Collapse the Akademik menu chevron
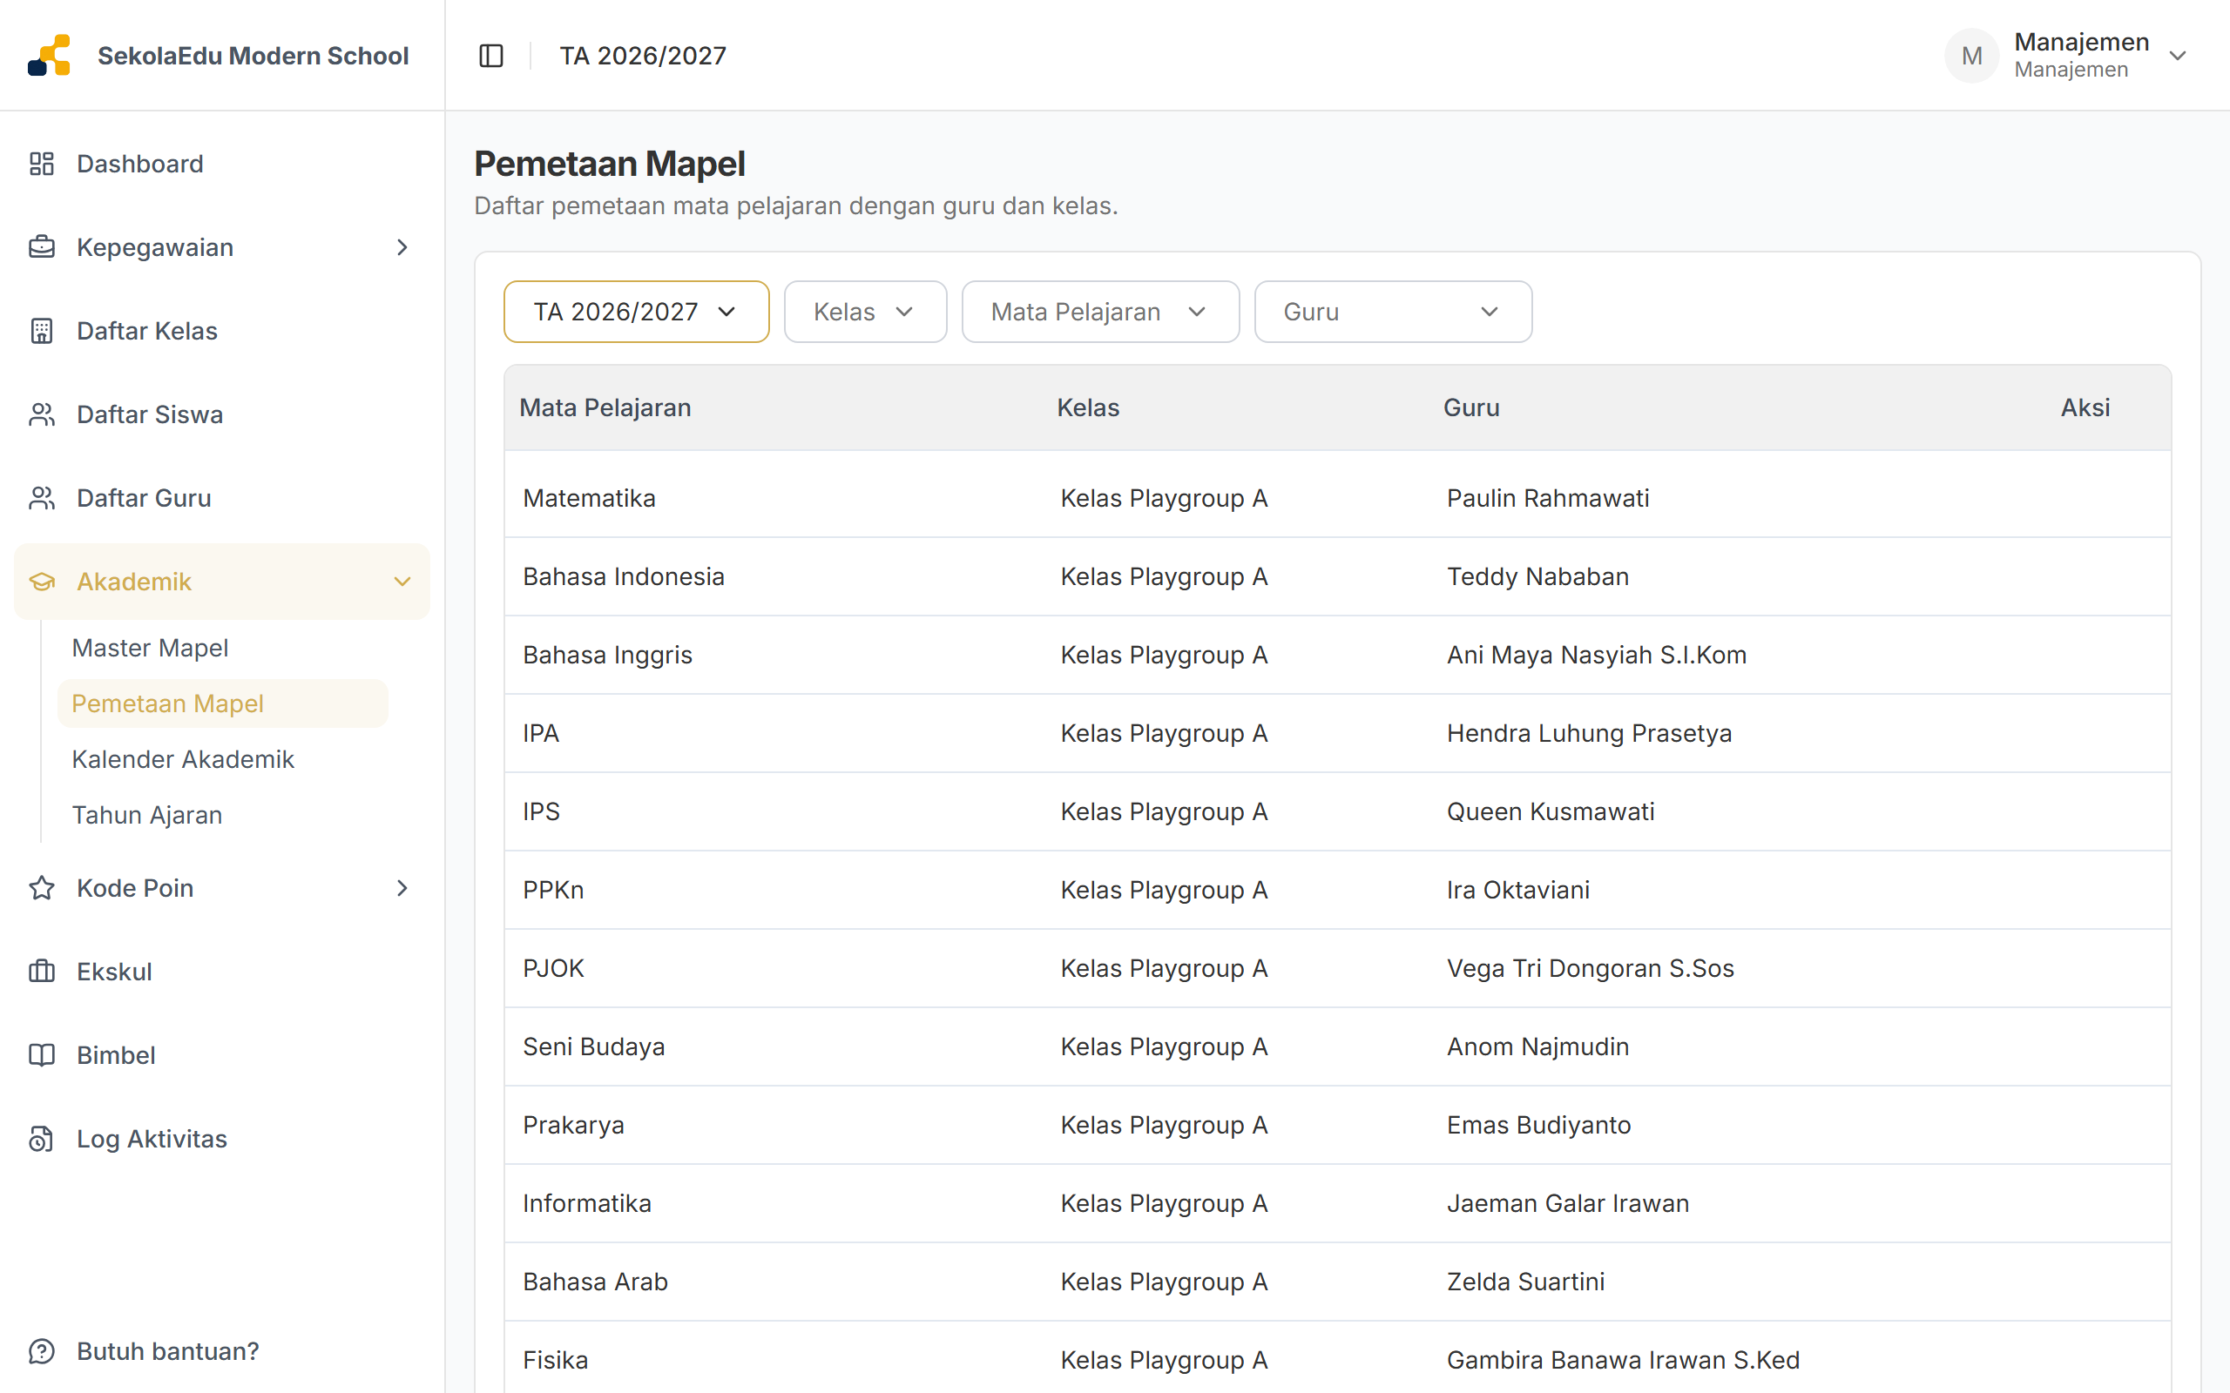Image resolution: width=2230 pixels, height=1393 pixels. click(x=402, y=582)
